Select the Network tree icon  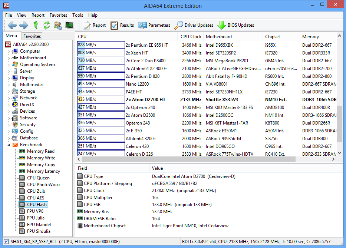15,98
